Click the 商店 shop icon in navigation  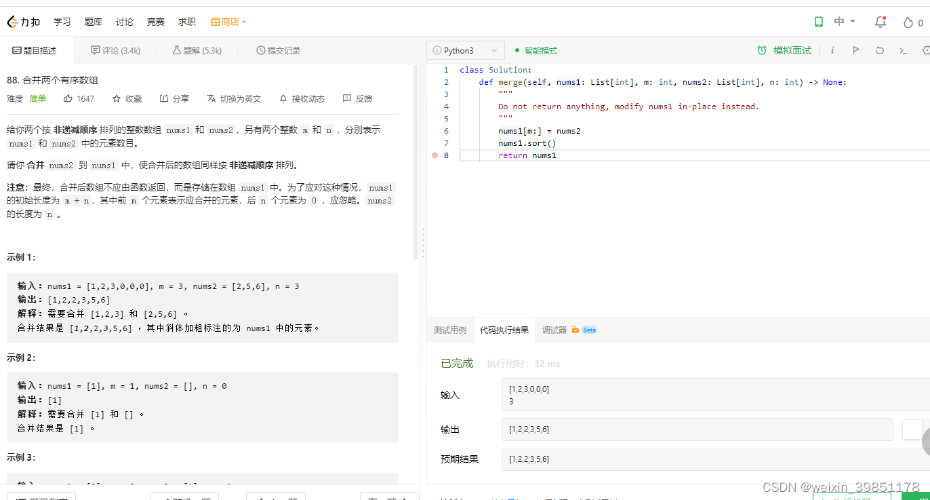pos(215,22)
